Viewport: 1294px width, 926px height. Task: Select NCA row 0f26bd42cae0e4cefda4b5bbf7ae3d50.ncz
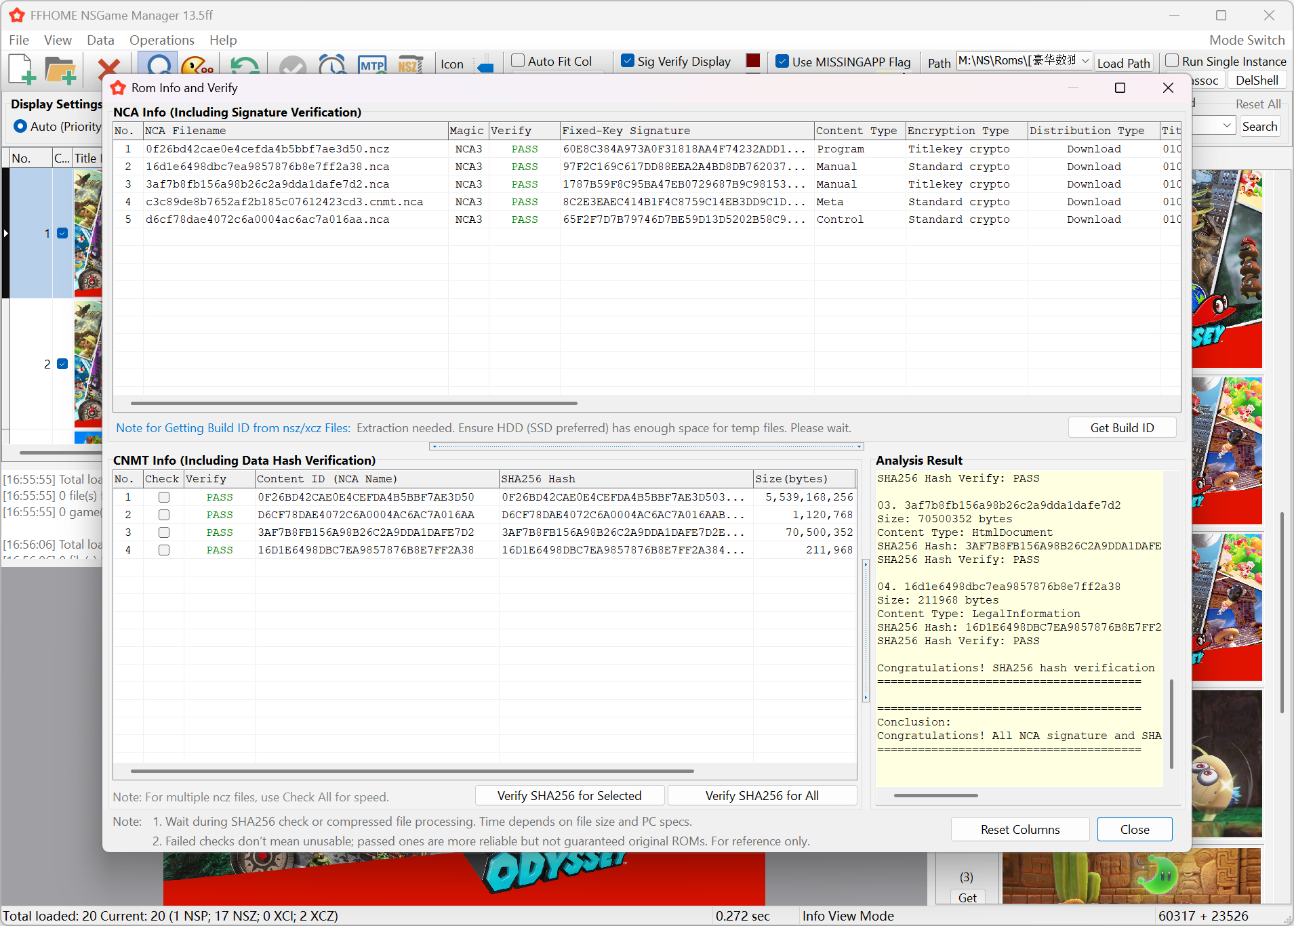[x=647, y=149]
